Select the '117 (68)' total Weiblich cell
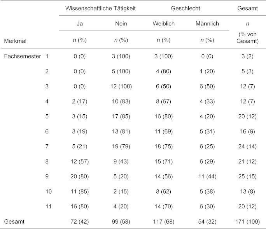This screenshot has height=229, width=266. [x=163, y=221]
